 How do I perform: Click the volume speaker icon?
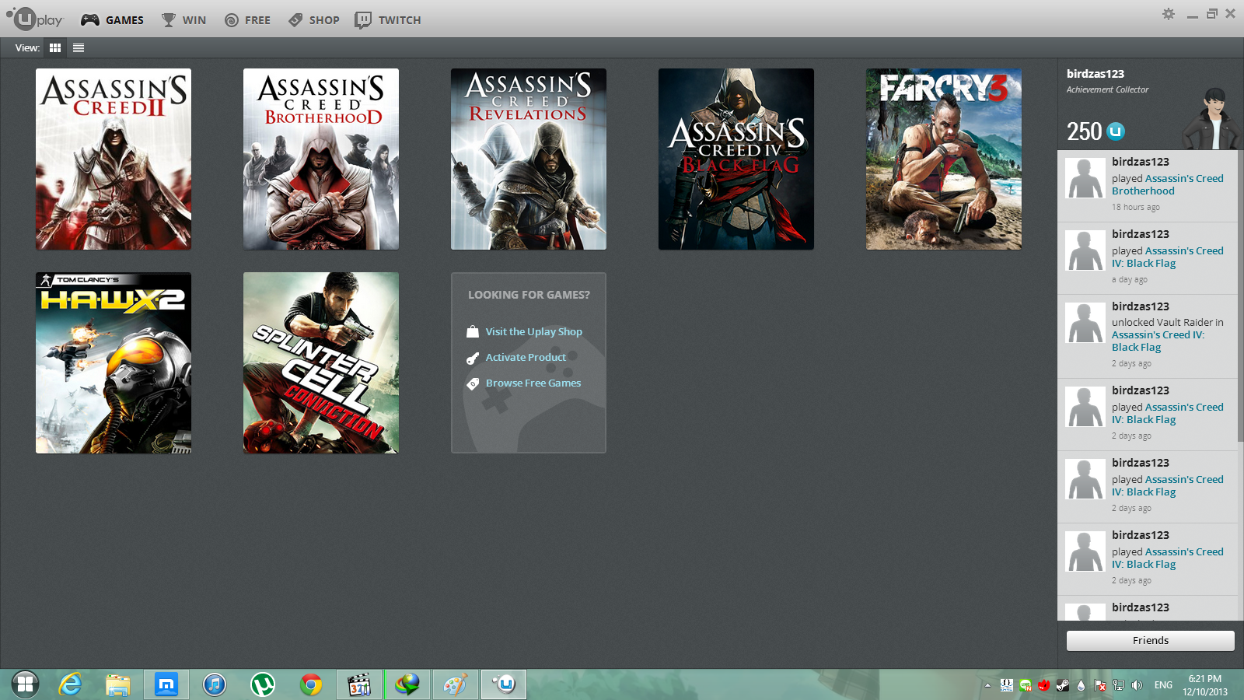coord(1137,685)
